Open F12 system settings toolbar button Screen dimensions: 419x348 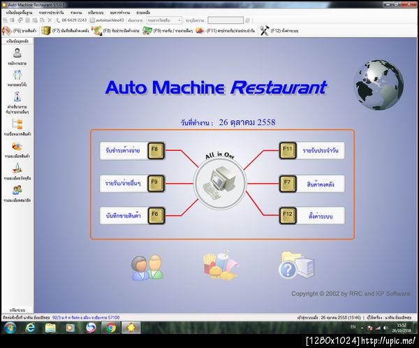(279, 31)
